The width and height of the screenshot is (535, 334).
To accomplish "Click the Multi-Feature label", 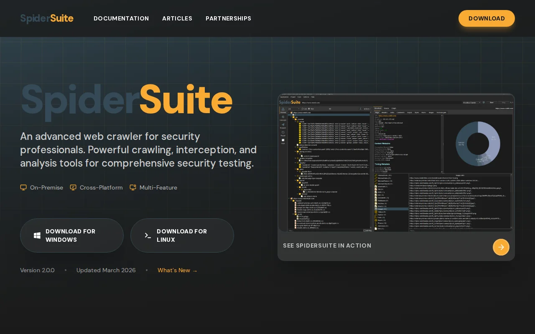I will point(158,187).
